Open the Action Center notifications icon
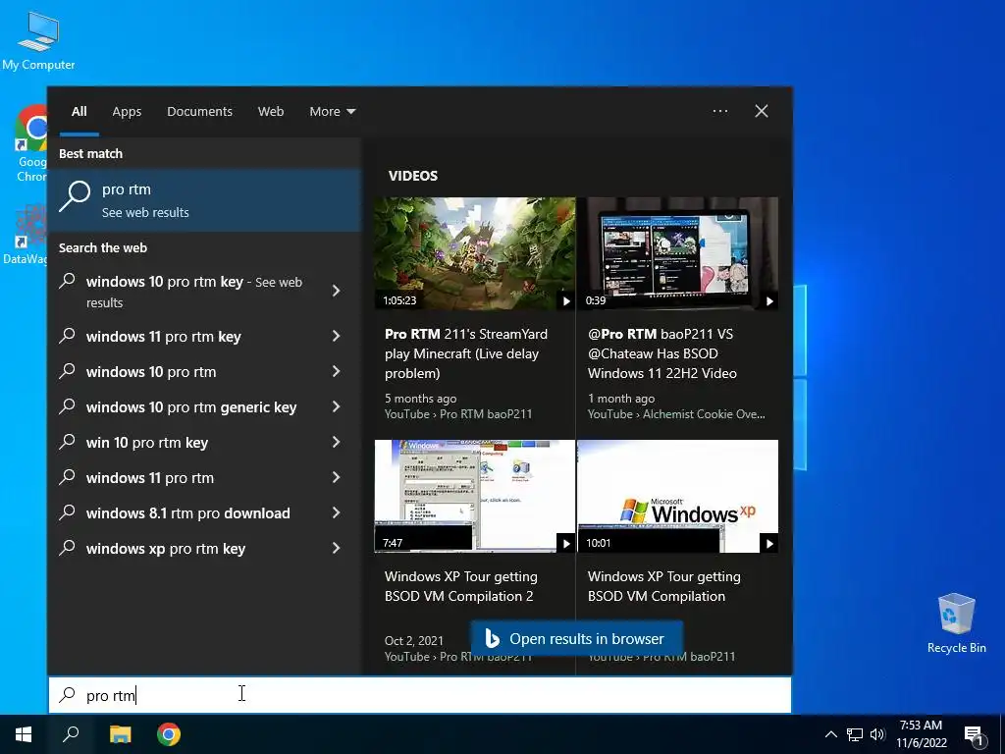This screenshot has width=1005, height=754. pos(974,735)
